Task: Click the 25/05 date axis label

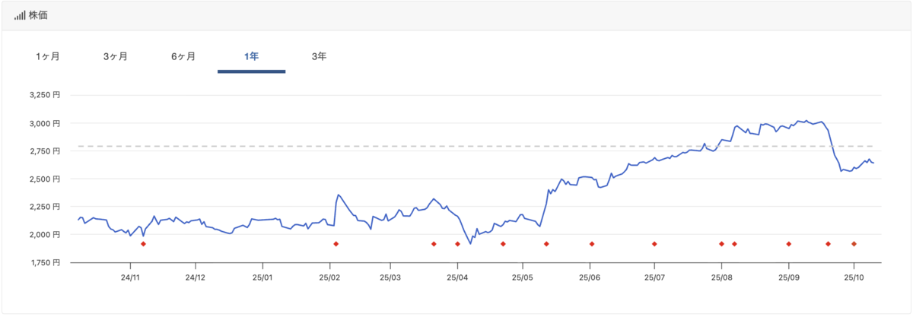Action: [523, 277]
